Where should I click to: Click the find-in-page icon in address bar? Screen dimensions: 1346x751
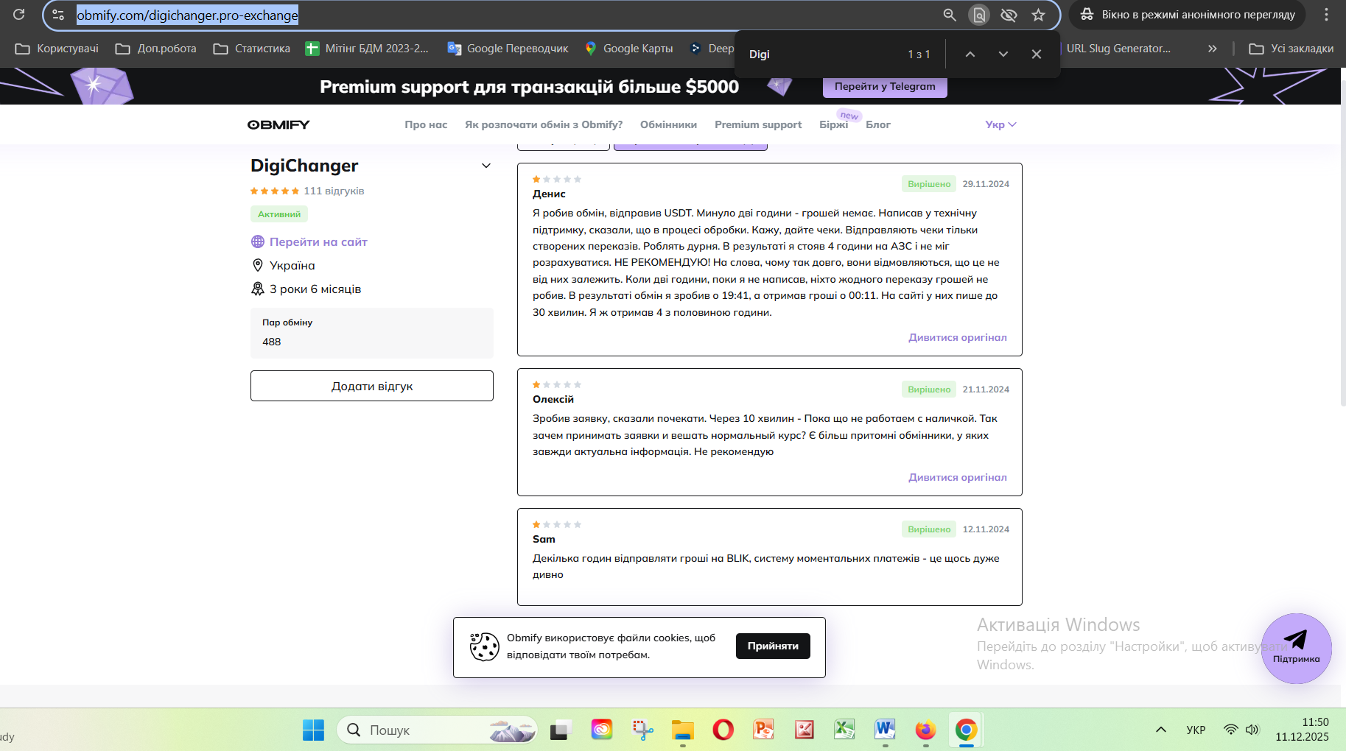coord(979,15)
